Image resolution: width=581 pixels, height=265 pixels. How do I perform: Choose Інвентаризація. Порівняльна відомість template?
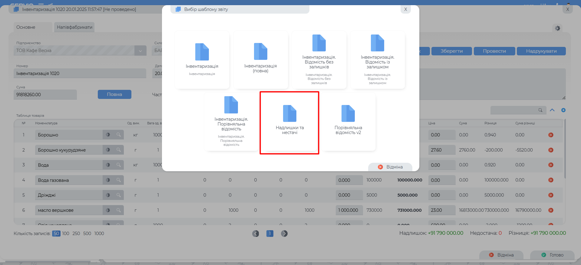tap(231, 121)
